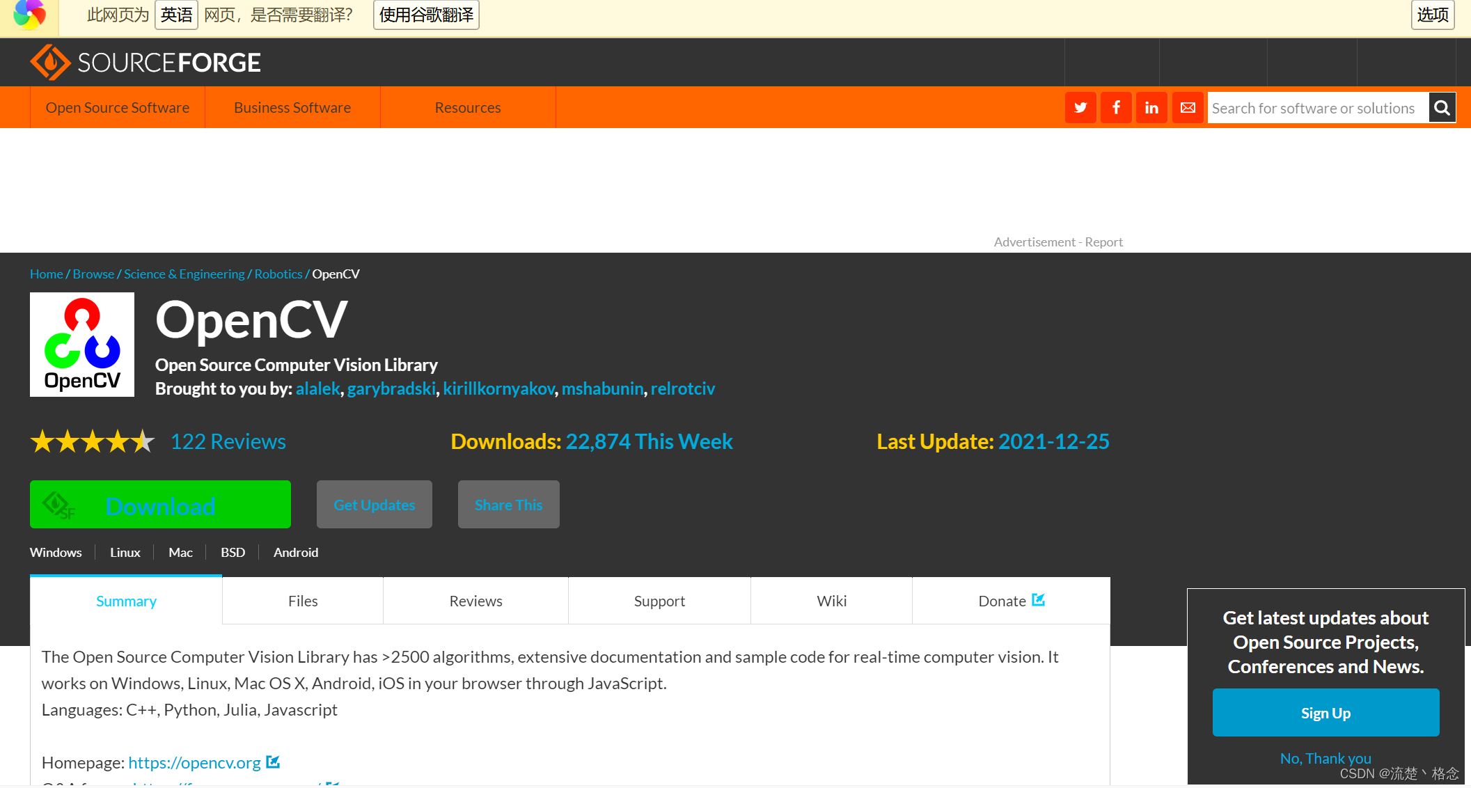Click the email envelope icon
The width and height of the screenshot is (1471, 788).
coord(1188,108)
